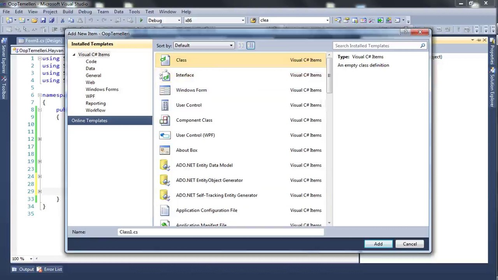
Task: Open the File menu
Action: click(6, 12)
